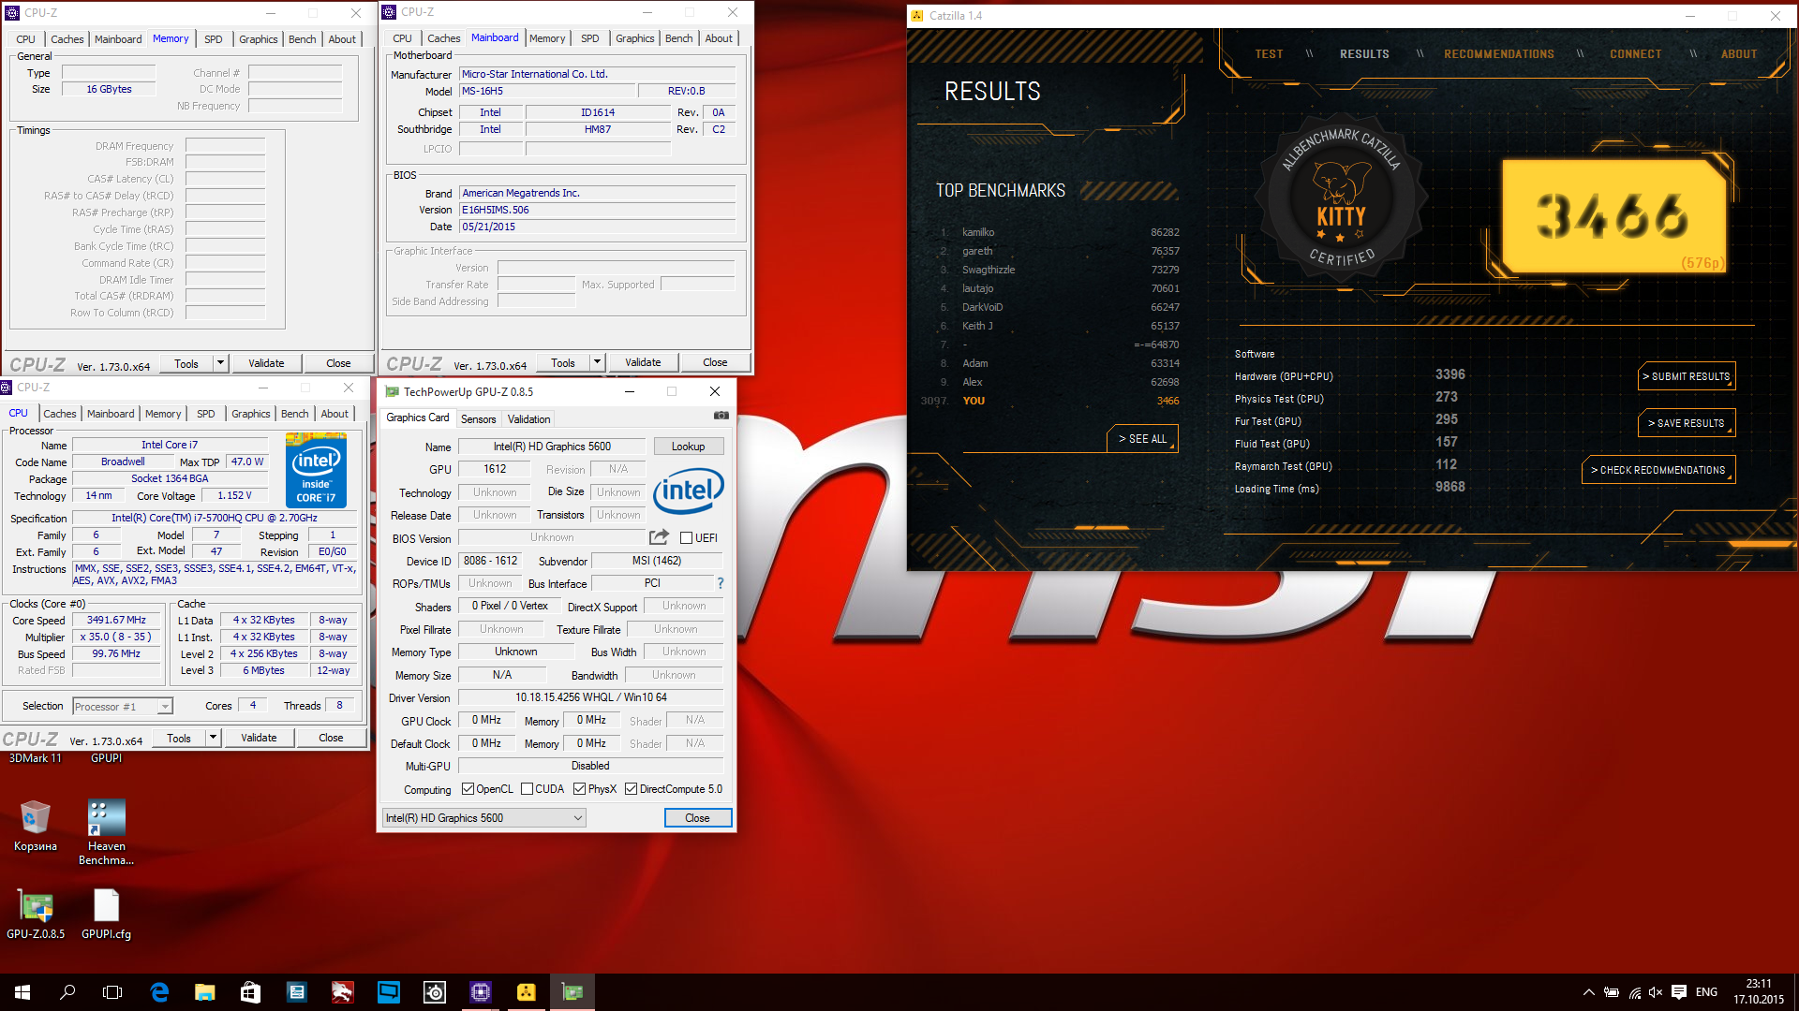
Task: Toggle the CUDA checkbox
Action: coord(528,789)
